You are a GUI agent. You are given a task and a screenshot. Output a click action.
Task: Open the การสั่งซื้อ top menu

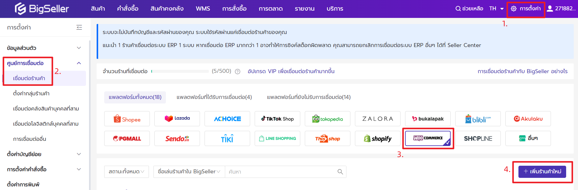click(234, 9)
